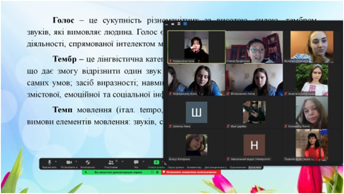Open the Security shield icon
Screen dimensions: 344x194
click(87, 163)
